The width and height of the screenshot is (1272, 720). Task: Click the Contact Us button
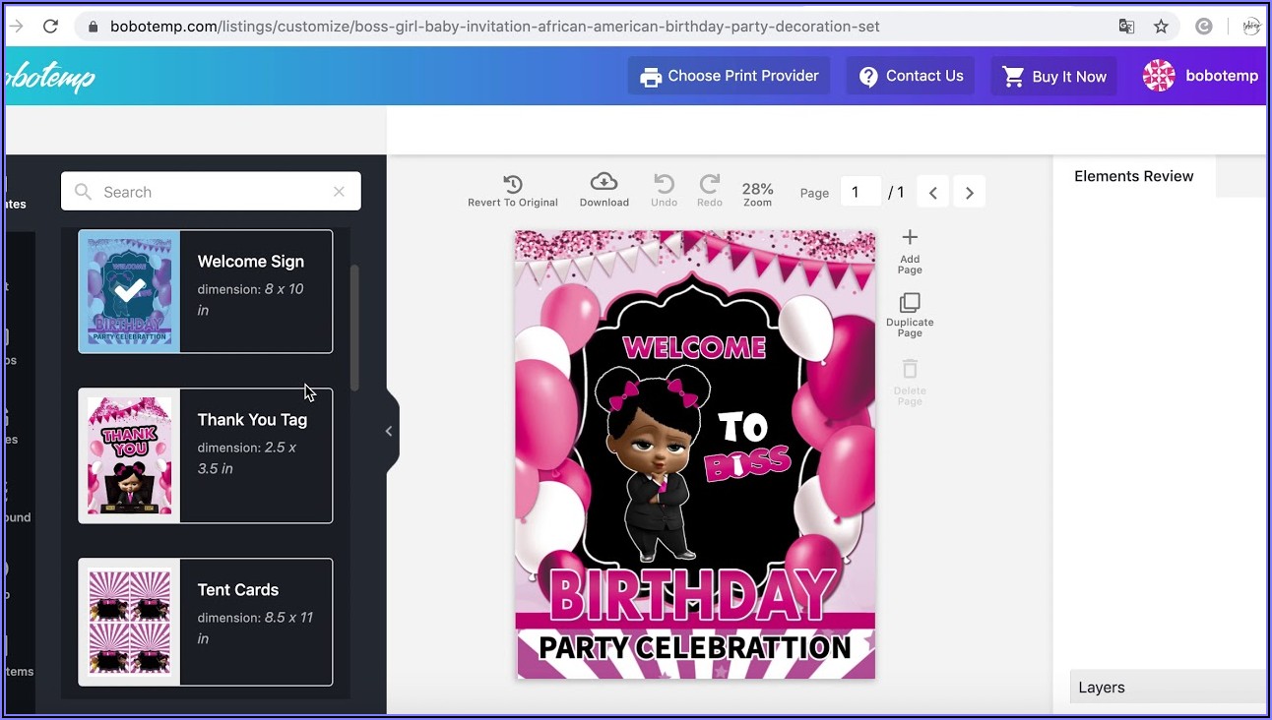tap(911, 76)
